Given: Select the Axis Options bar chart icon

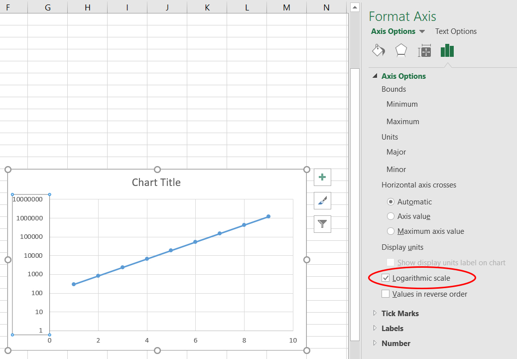Looking at the screenshot, I should [447, 50].
